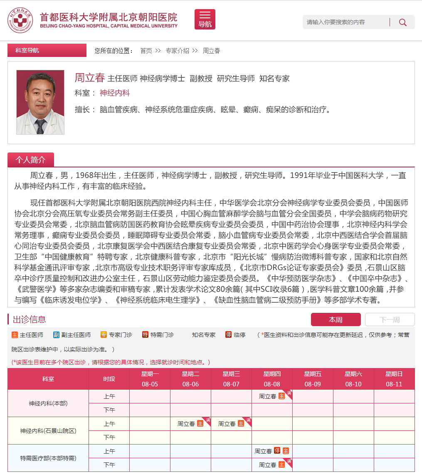The height and width of the screenshot is (474, 422).
Task: Click the 星期六 08-10 column header
Action: [x=353, y=379]
